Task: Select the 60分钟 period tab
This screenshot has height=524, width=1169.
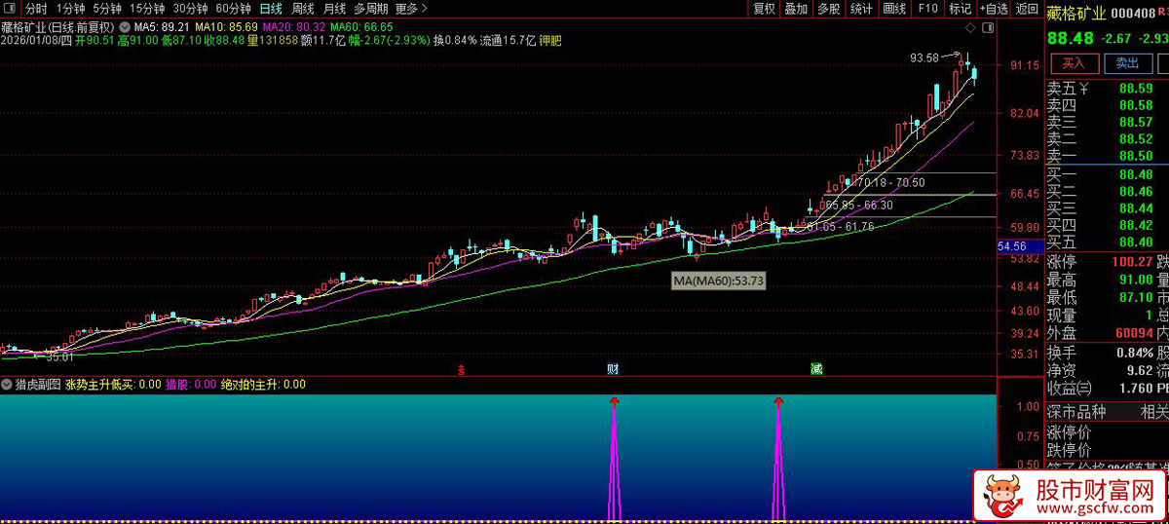Action: (x=233, y=9)
